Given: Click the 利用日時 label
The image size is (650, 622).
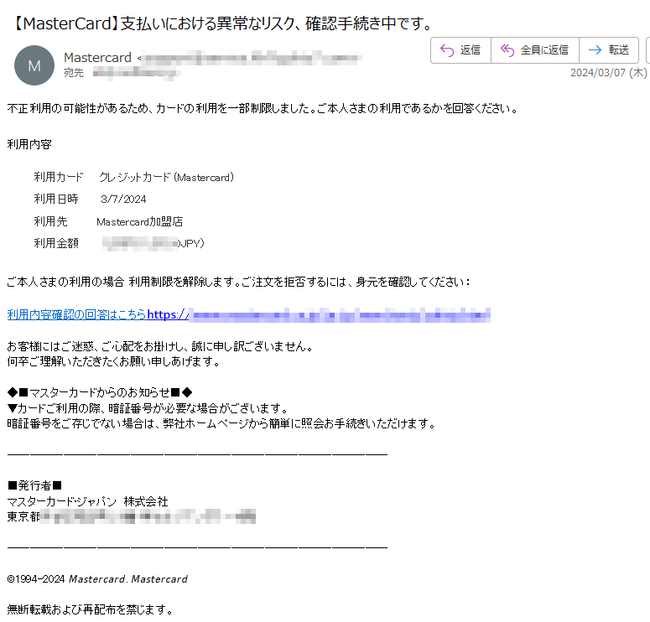Looking at the screenshot, I should (56, 199).
